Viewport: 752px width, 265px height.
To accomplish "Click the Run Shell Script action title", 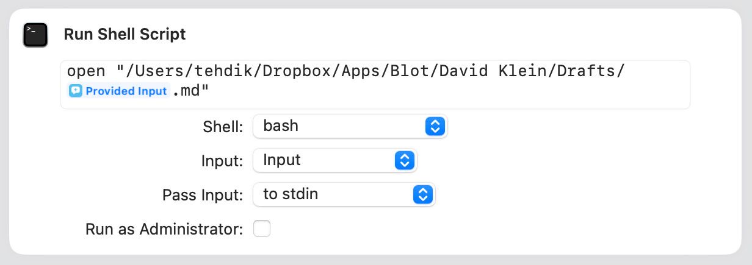I will [x=125, y=34].
